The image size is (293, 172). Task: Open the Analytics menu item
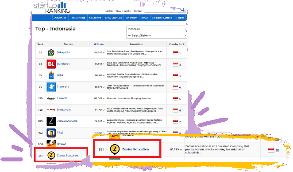(x=131, y=18)
